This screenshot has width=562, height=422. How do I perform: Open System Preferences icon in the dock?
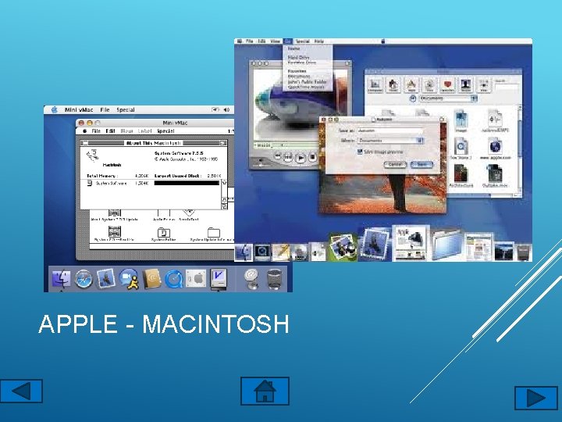(x=196, y=279)
